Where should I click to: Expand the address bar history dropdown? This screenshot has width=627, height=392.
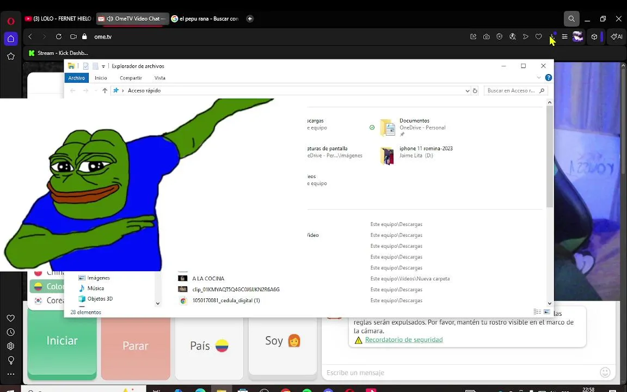[x=468, y=91]
